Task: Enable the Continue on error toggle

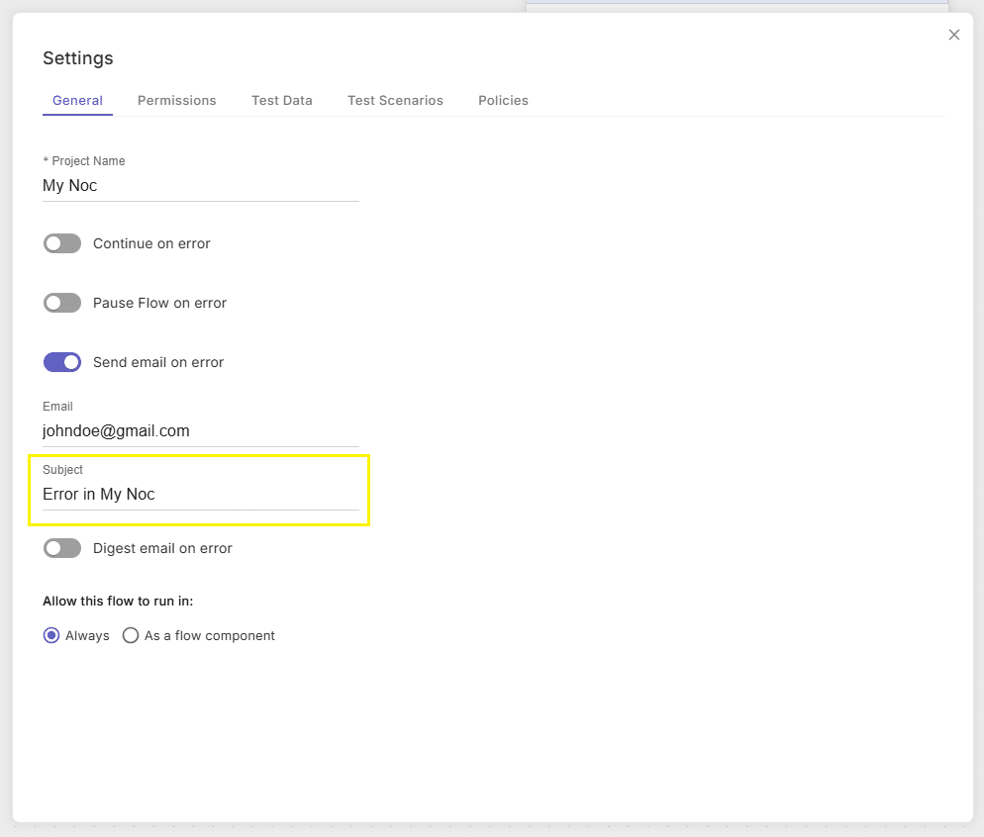Action: pyautogui.click(x=62, y=243)
